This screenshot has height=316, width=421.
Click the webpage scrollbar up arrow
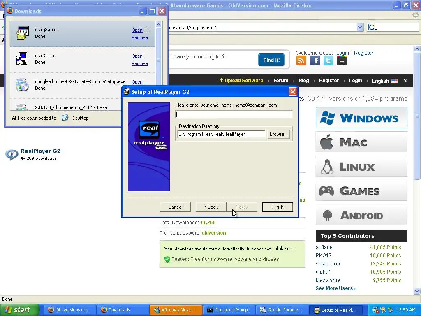tap(417, 49)
